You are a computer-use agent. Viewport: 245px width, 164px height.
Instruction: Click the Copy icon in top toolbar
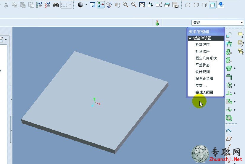click(x=14, y=5)
